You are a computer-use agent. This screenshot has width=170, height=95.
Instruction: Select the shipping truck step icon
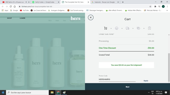tap(127, 28)
